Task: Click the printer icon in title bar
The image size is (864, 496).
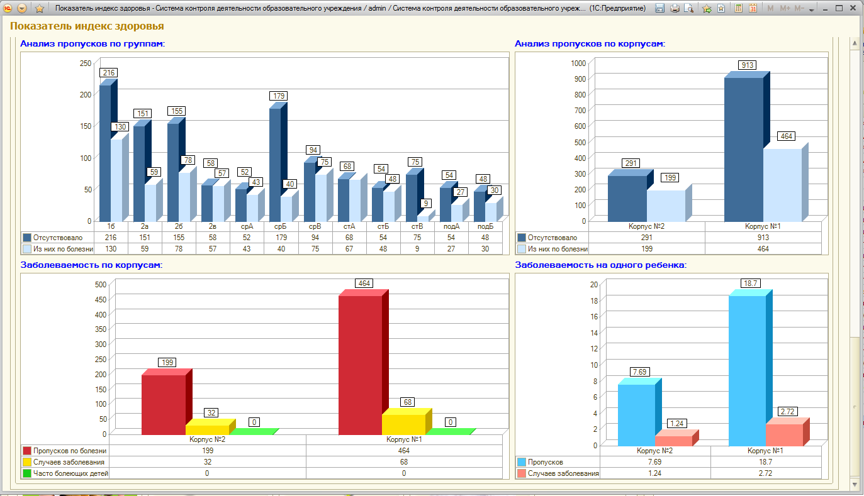Action: point(675,9)
